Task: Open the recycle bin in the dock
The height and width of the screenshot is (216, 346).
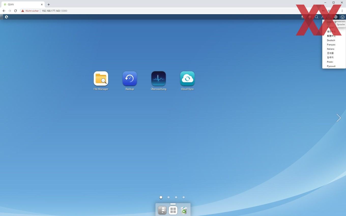Action: (x=184, y=210)
